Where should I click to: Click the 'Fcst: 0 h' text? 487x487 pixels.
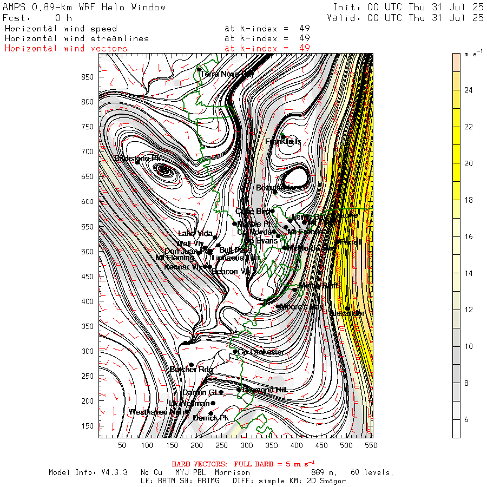37,18
